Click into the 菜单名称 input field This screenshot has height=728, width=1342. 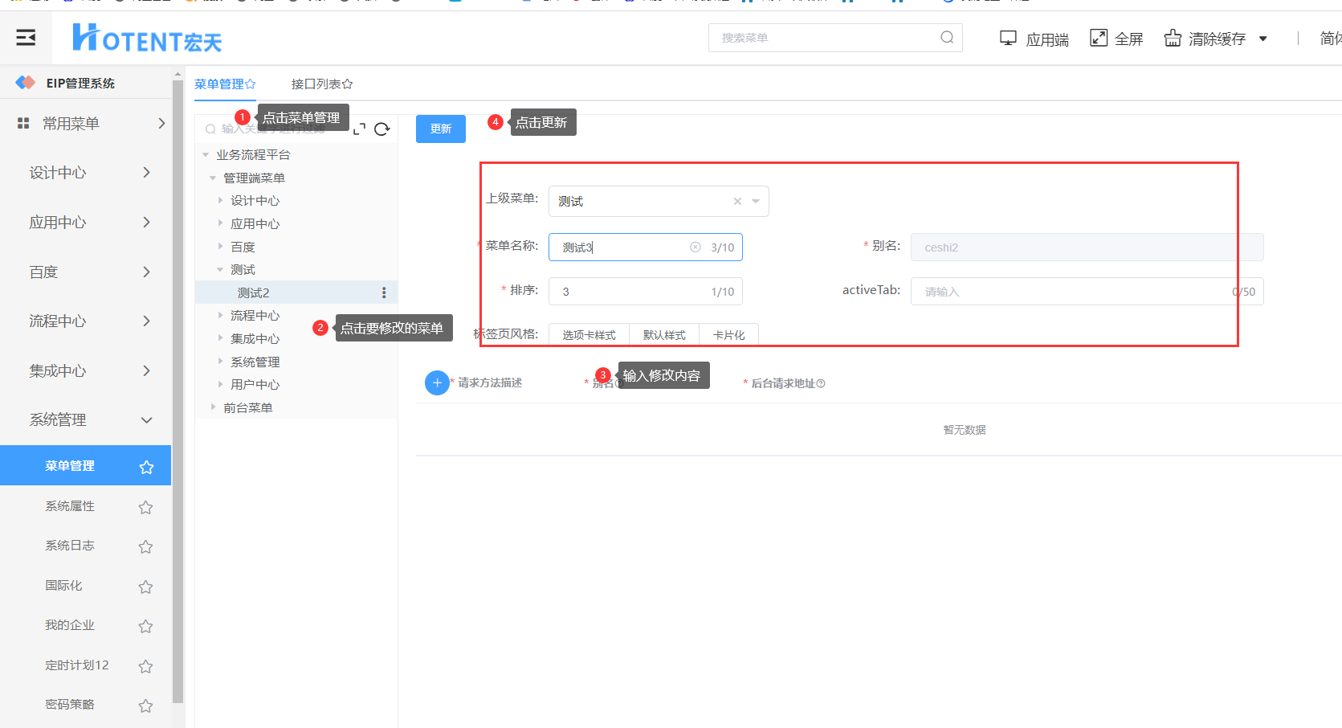pos(646,247)
